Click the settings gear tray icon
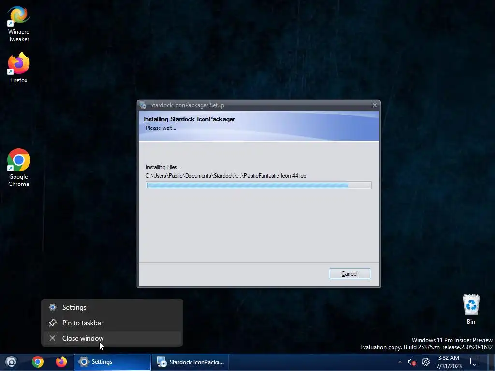Screen dimensions: 495x371 [426, 362]
